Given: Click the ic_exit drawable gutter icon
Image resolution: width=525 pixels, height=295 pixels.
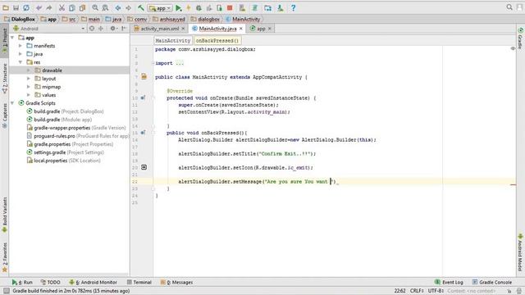Looking at the screenshot, I should [144, 167].
